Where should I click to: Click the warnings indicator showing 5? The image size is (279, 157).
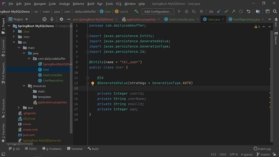(x=257, y=27)
